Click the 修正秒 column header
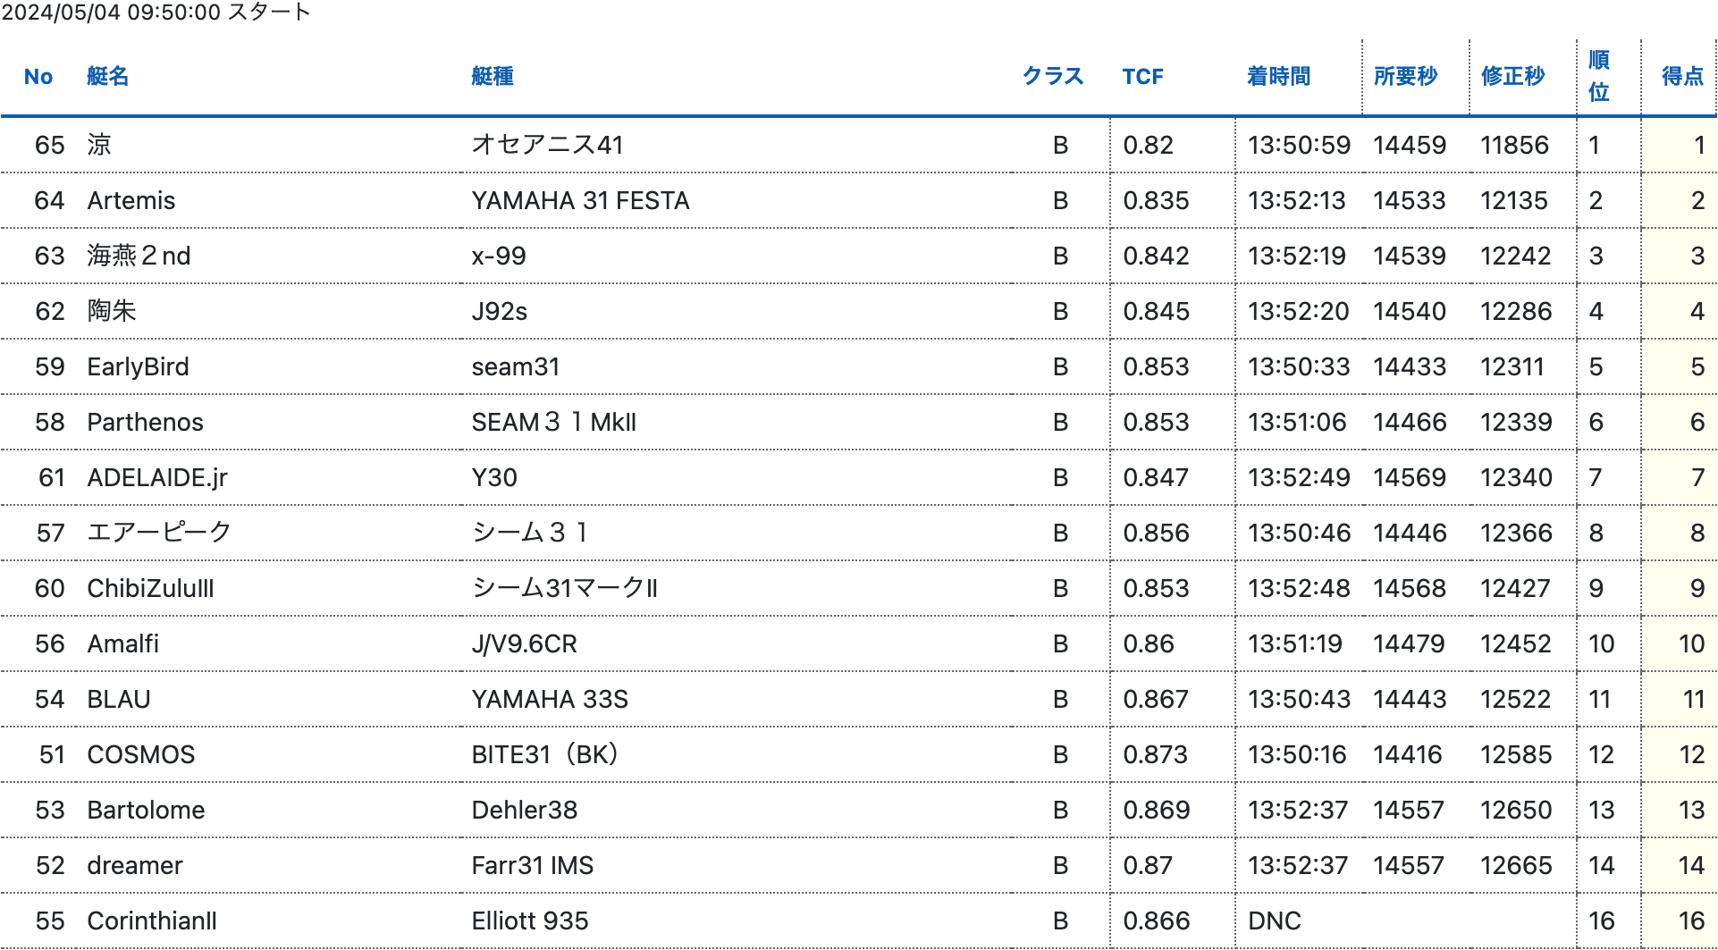 click(x=1512, y=77)
